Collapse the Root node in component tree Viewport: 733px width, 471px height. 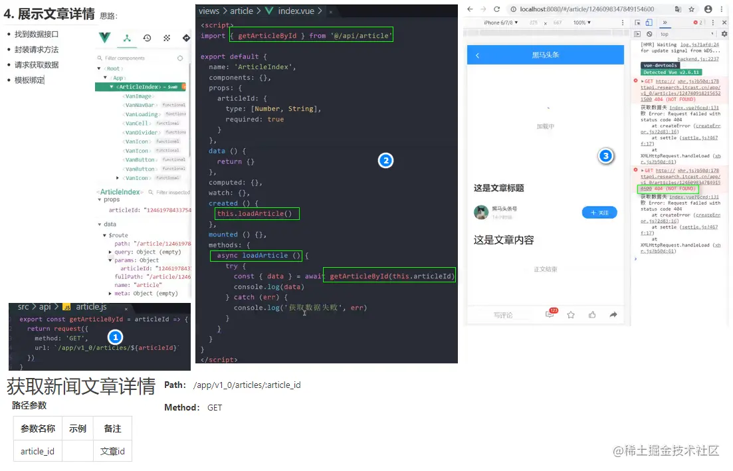pos(98,68)
